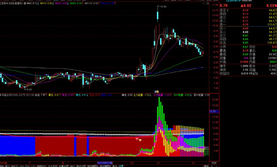Open the VOL-TDX indicator tab
Image resolution: width=277 pixels, height=167 pixels.
(x=25, y=166)
